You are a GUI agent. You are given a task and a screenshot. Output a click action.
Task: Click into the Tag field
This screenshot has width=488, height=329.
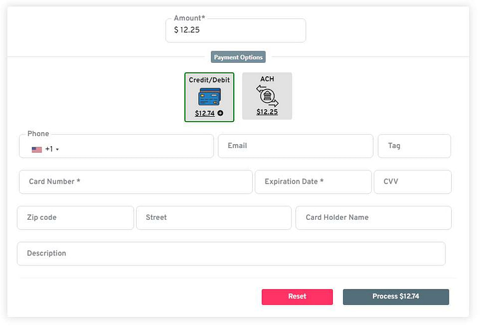[414, 146]
